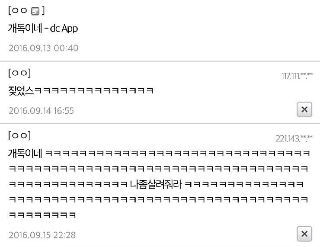
Task: Select the ㅇㅇ nickname of the 221.143 comment
Action: click(x=19, y=135)
